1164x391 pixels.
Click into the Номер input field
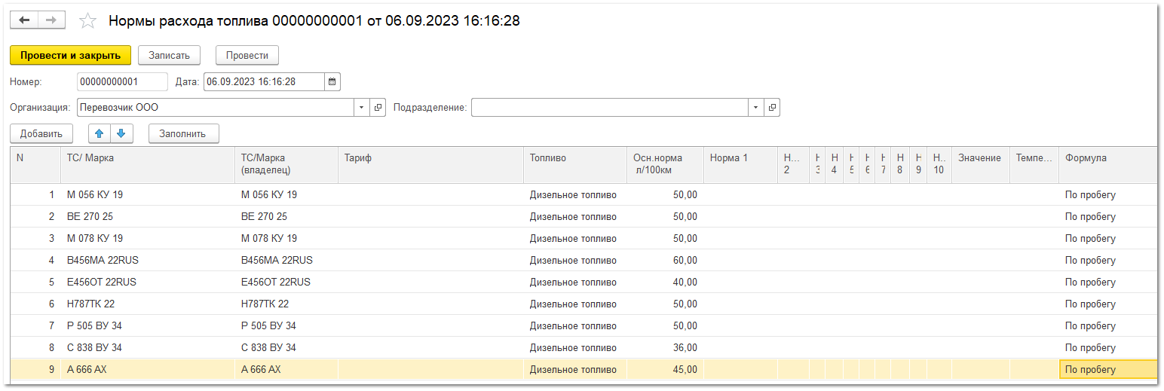click(x=122, y=81)
